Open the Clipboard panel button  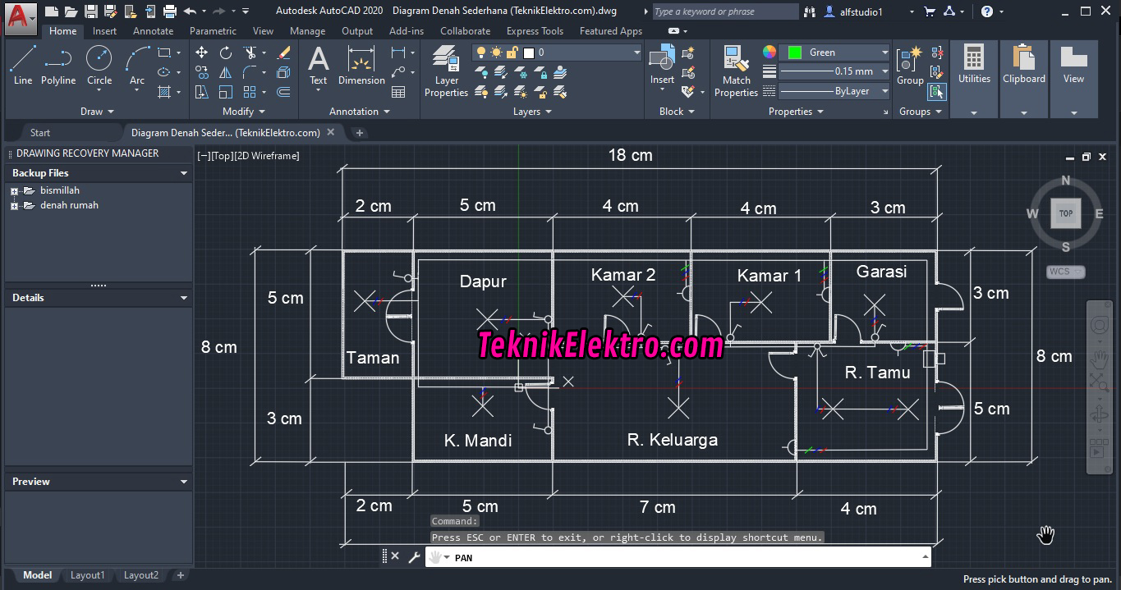coord(1024,79)
